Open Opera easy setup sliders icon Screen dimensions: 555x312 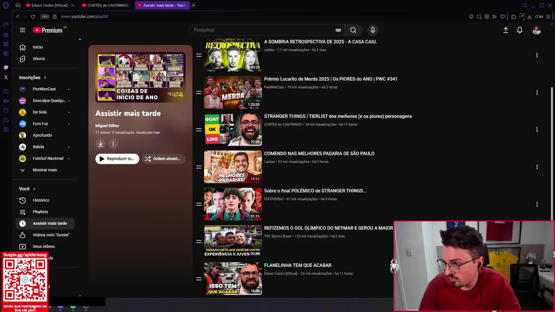[x=548, y=16]
